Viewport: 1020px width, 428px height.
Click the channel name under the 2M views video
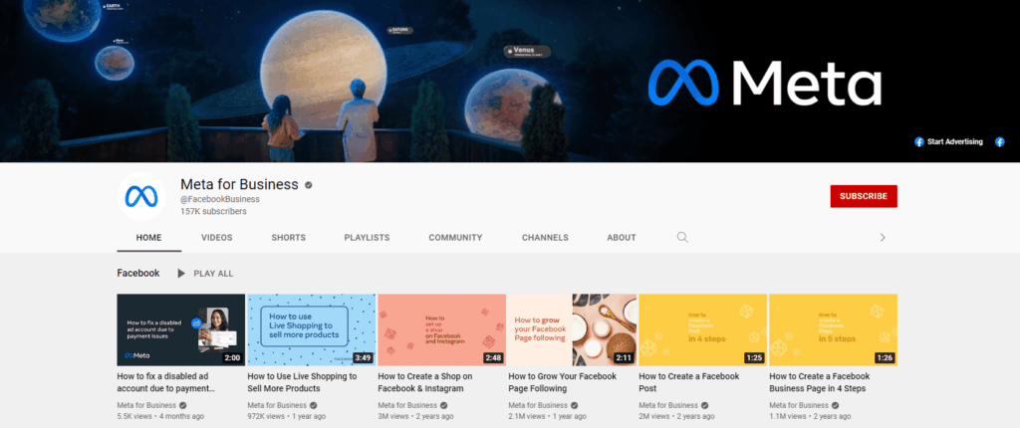(668, 405)
